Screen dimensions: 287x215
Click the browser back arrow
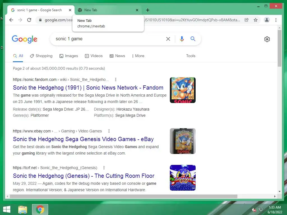(x=11, y=20)
